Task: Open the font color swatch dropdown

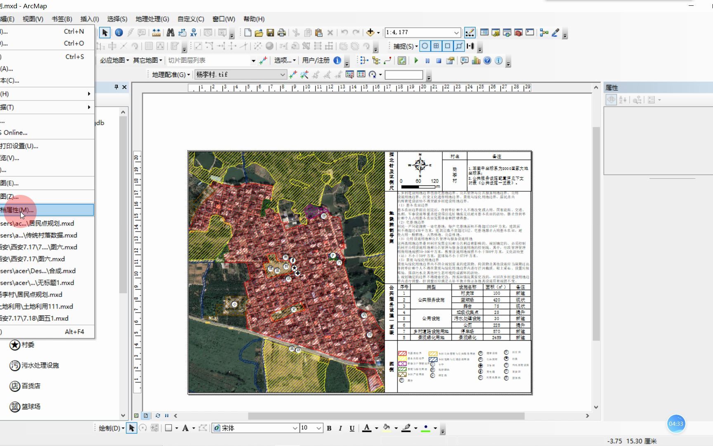Action: [376, 428]
